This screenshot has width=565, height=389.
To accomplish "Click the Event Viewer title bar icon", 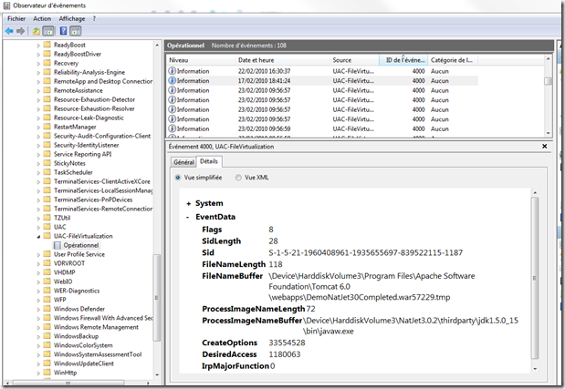I will coord(6,5).
